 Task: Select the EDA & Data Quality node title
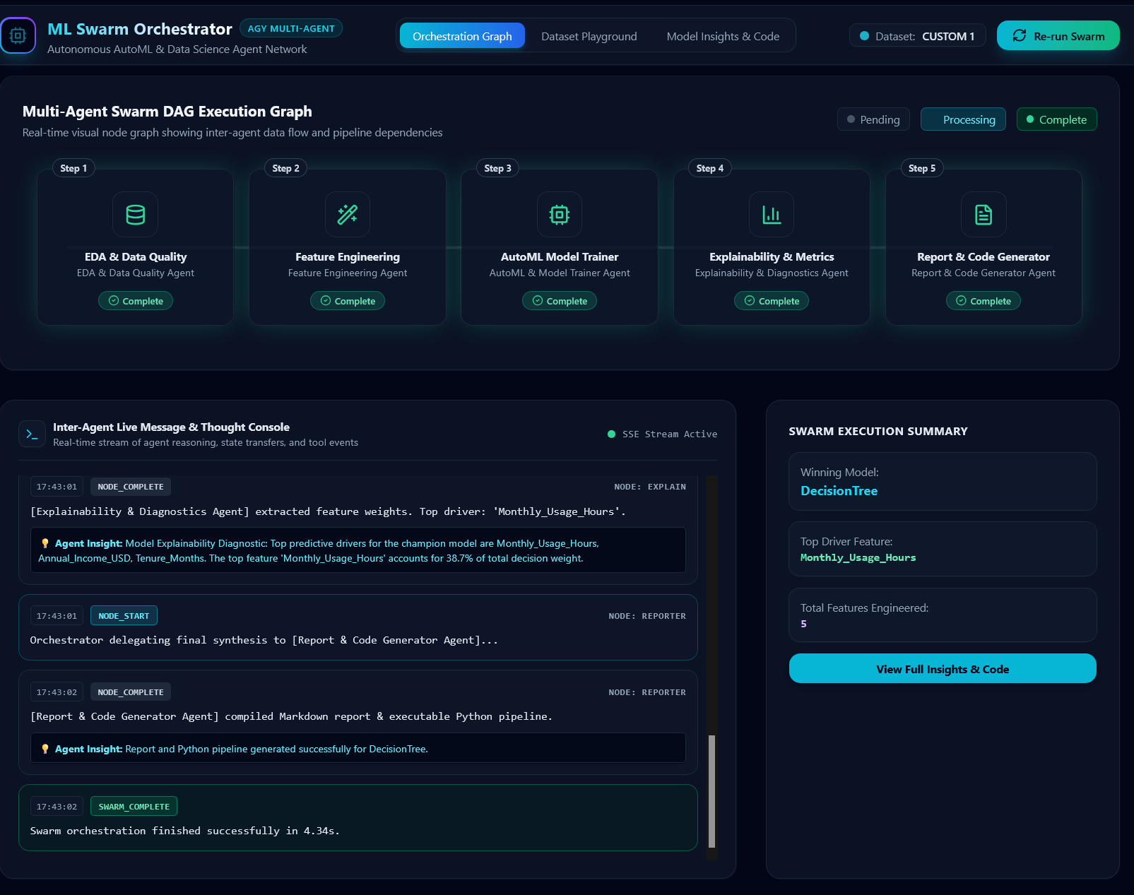tap(136, 257)
